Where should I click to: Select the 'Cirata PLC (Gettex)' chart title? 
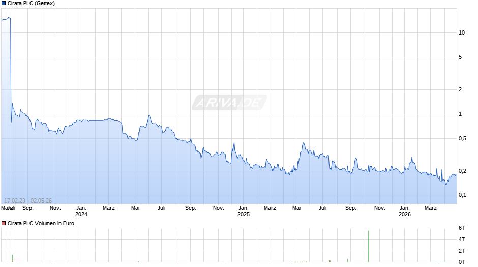[31, 4]
